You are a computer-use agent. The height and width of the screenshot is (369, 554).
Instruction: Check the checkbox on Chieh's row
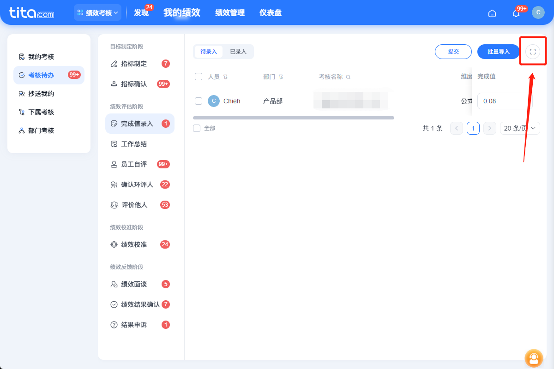click(199, 101)
